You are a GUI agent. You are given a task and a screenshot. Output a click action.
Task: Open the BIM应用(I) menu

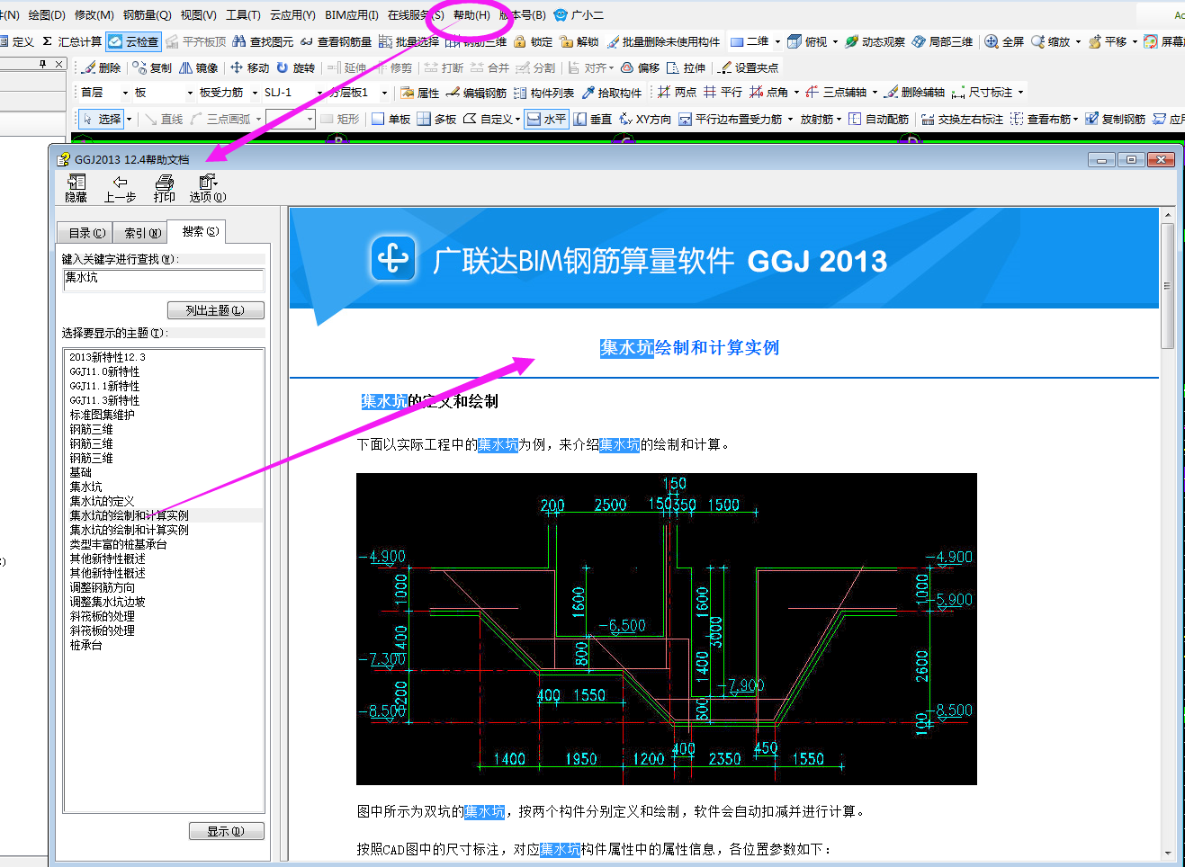352,15
